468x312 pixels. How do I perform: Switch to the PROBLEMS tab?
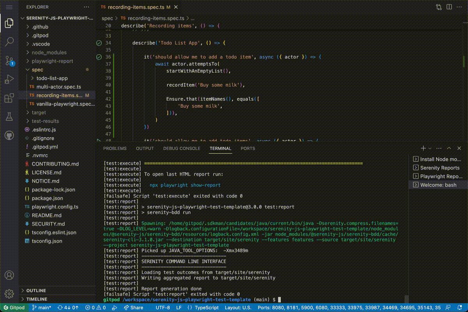tap(115, 148)
